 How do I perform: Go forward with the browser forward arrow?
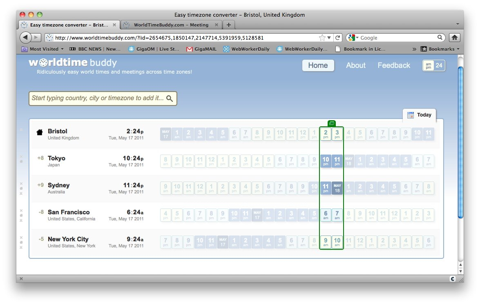(36, 37)
